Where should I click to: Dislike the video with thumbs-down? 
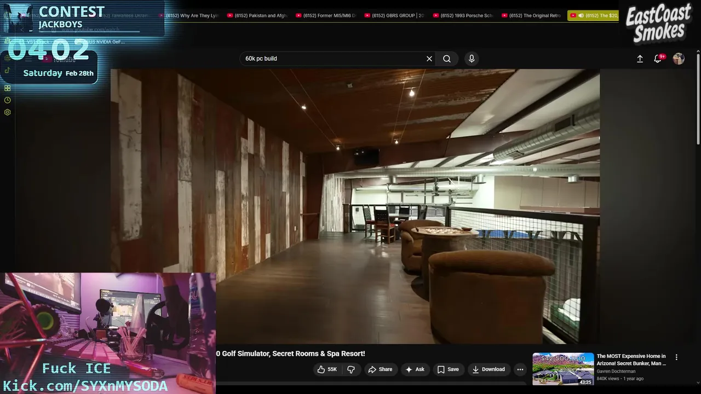[x=351, y=369]
